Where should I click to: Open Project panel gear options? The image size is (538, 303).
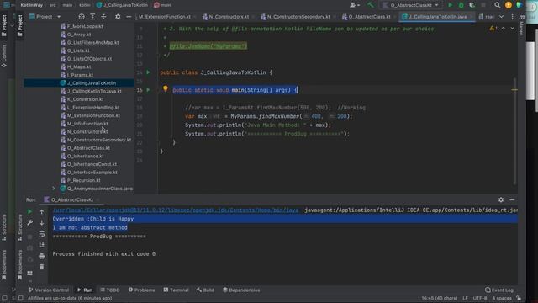coord(118,17)
